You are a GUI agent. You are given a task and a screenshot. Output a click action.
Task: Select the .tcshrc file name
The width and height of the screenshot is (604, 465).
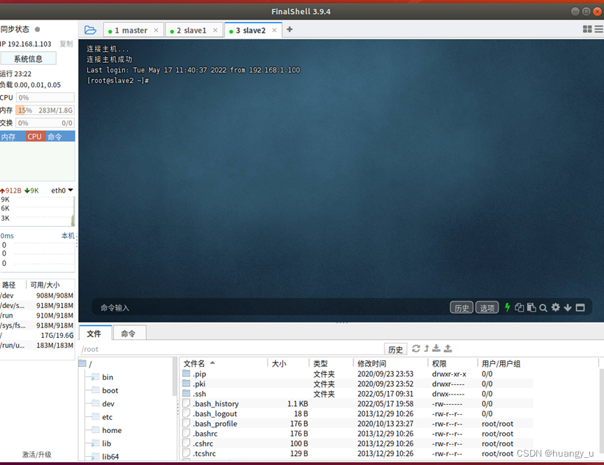tap(204, 453)
